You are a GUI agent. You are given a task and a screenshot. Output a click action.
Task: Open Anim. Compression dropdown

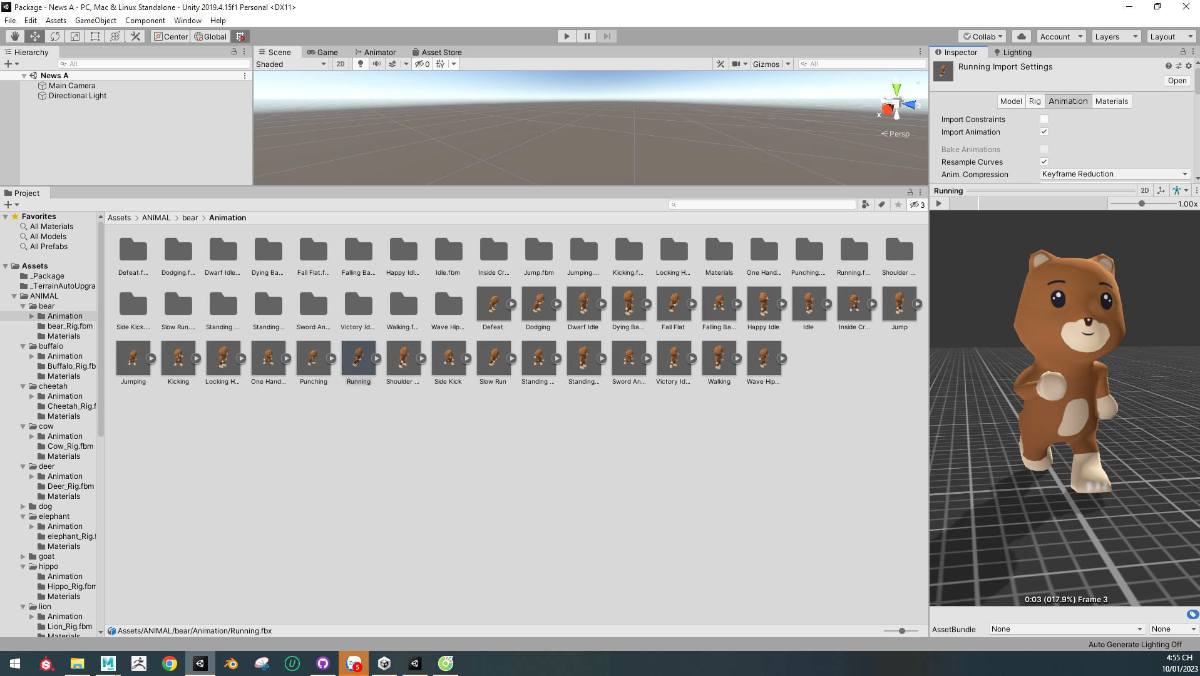(x=1114, y=174)
